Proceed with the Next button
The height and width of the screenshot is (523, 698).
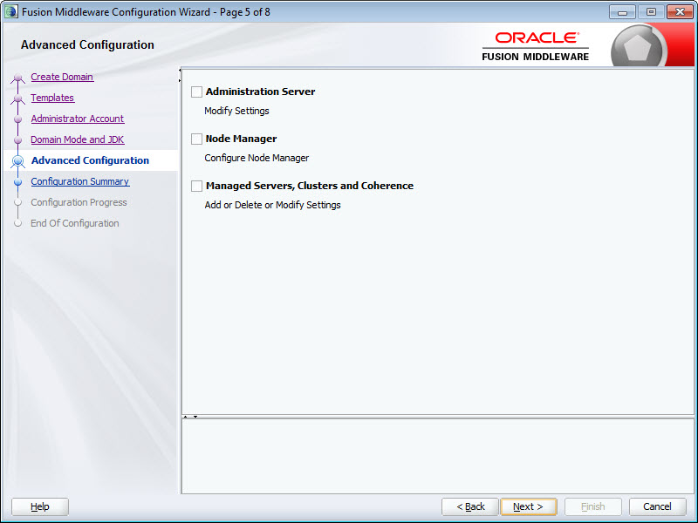529,506
